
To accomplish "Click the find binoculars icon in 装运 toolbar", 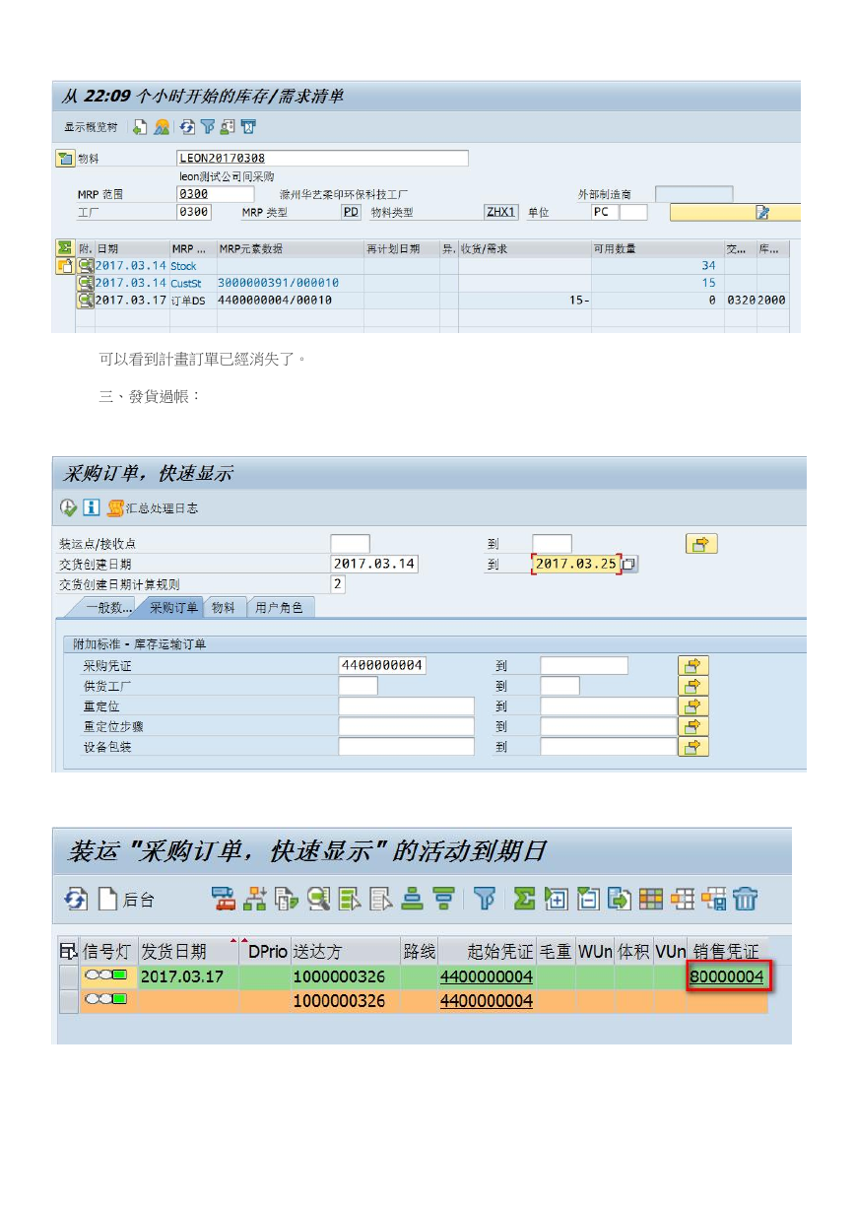I will click(318, 899).
